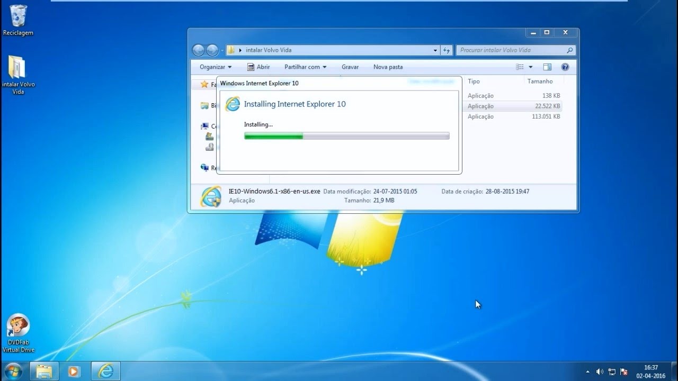This screenshot has width=678, height=381.
Task: Click the Procurar intalar Volvo Vida search box
Action: point(515,50)
